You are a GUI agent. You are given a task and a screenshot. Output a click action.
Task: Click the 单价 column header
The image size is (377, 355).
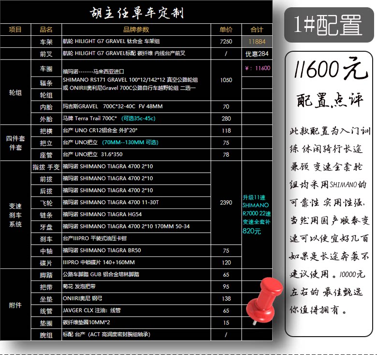pos(226,30)
